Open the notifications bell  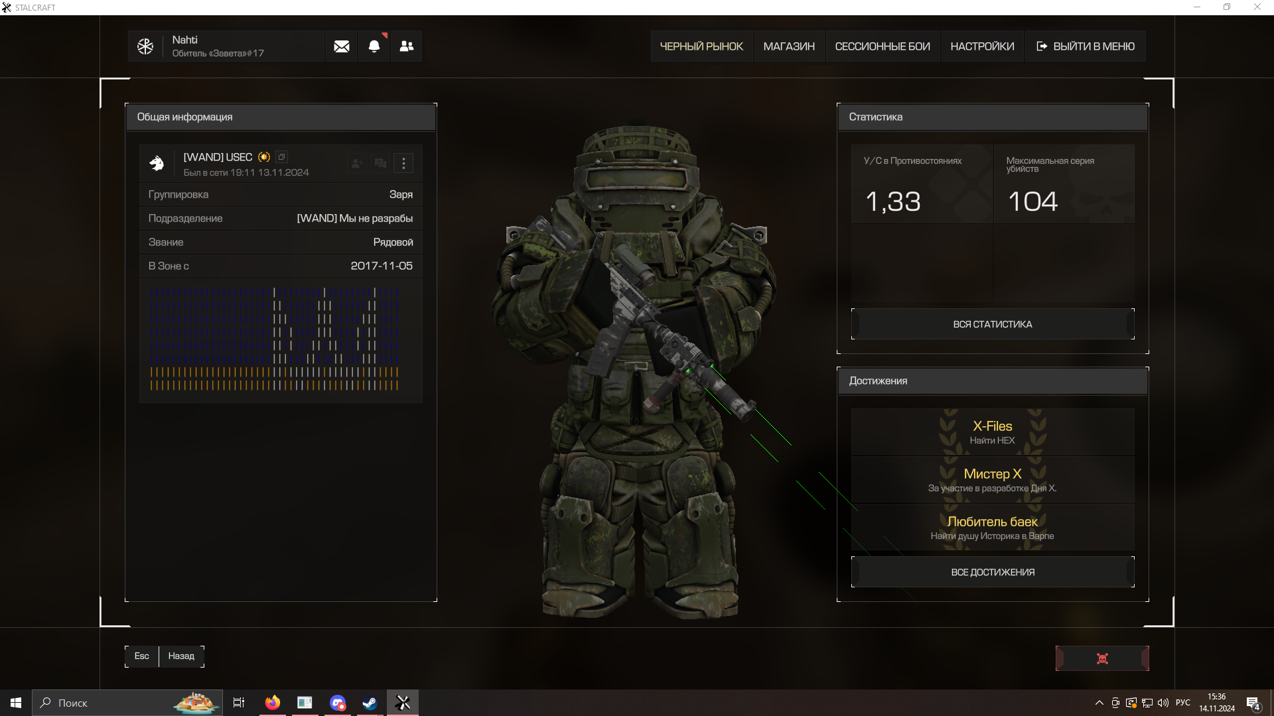tap(374, 46)
